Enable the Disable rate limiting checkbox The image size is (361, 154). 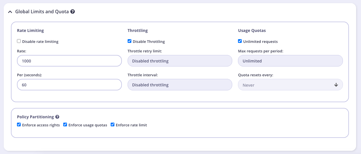tap(19, 41)
